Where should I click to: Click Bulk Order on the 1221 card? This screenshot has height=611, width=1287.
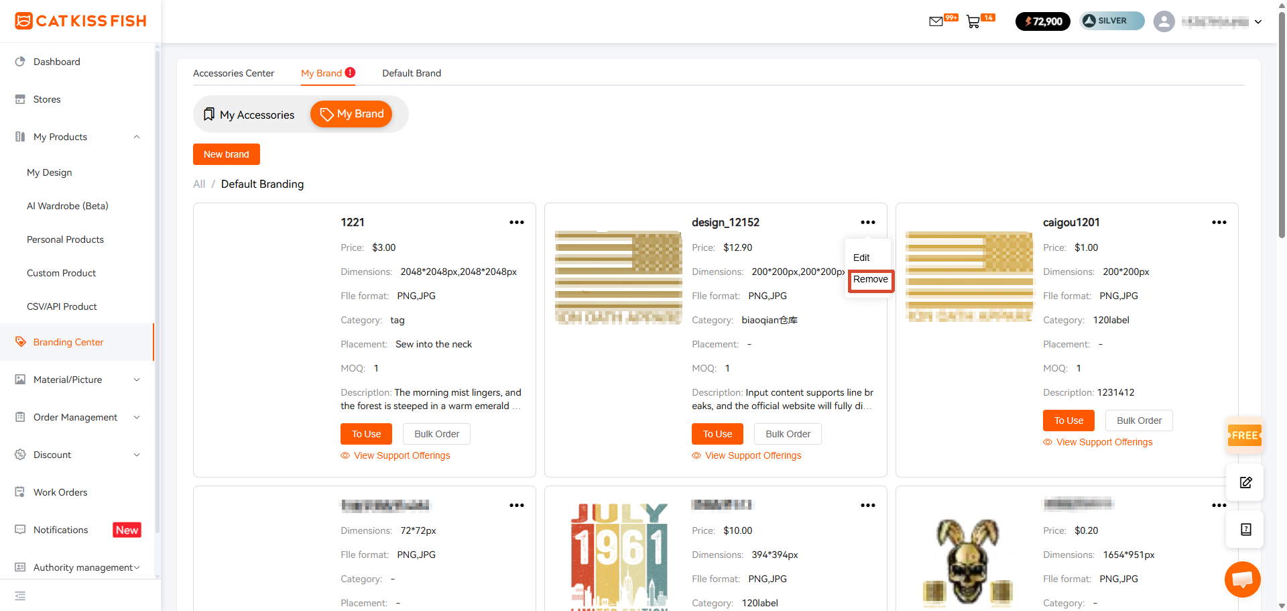437,434
